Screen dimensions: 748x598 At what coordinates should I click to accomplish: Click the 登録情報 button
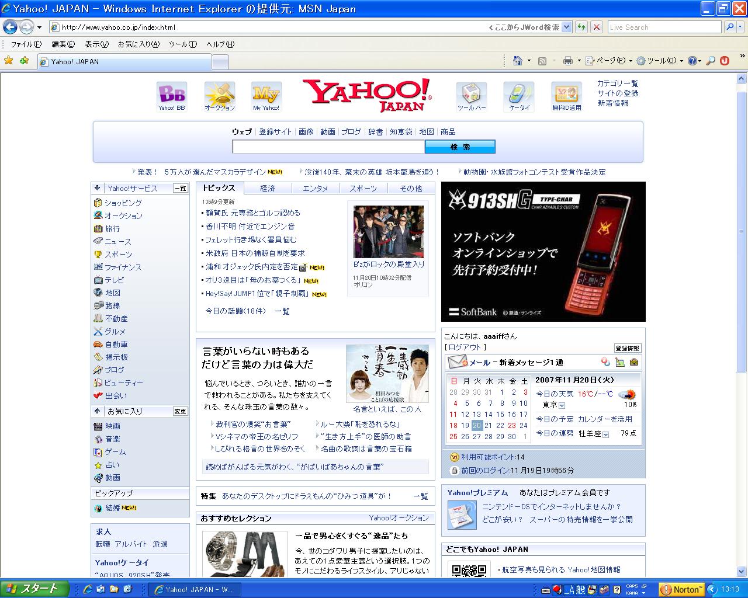(628, 349)
